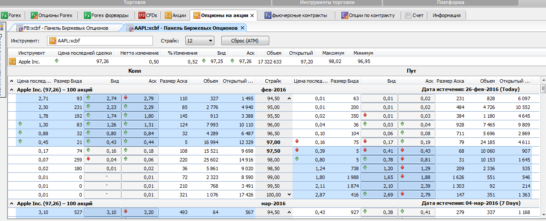Select the 97,00 strike cell
The height and width of the screenshot is (221, 546).
coord(273,142)
